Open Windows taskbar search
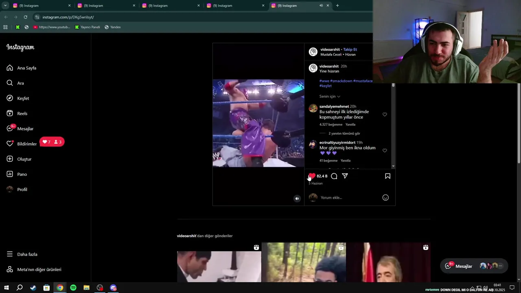Image resolution: width=521 pixels, height=293 pixels. [x=20, y=288]
